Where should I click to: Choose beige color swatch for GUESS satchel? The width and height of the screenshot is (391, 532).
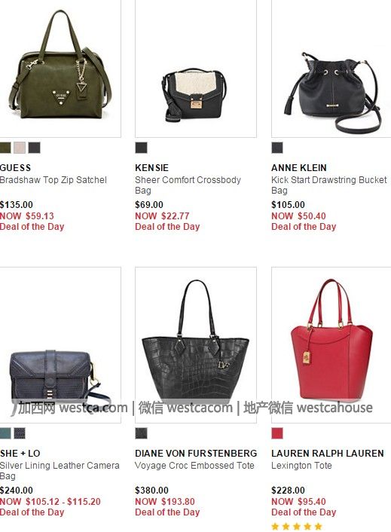pos(20,148)
